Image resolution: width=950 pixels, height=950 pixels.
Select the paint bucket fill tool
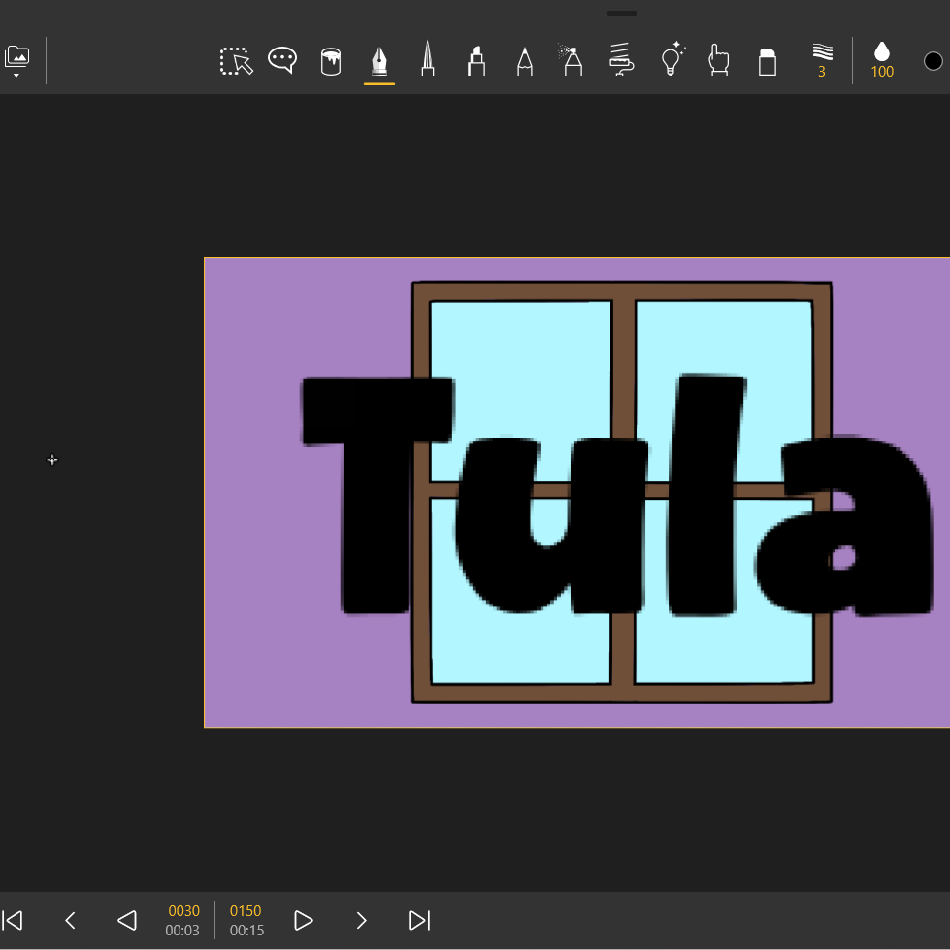(x=331, y=61)
